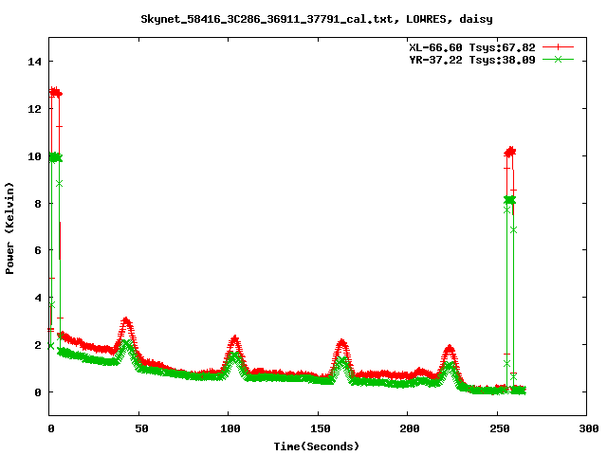Click the green line sample in legend
The height and width of the screenshot is (455, 607).
pos(558,60)
